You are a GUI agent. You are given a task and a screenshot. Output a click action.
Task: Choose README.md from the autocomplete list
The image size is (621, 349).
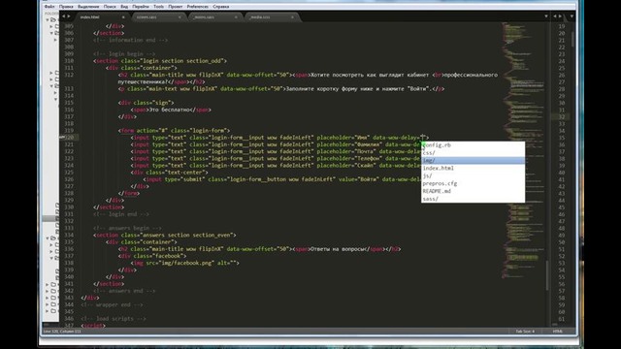[473, 191]
